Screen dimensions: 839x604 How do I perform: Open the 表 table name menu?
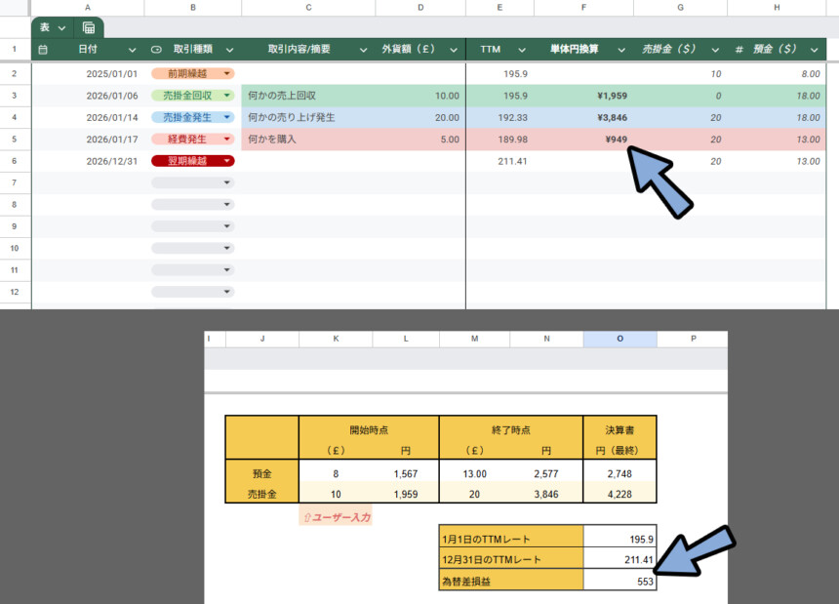(x=53, y=27)
